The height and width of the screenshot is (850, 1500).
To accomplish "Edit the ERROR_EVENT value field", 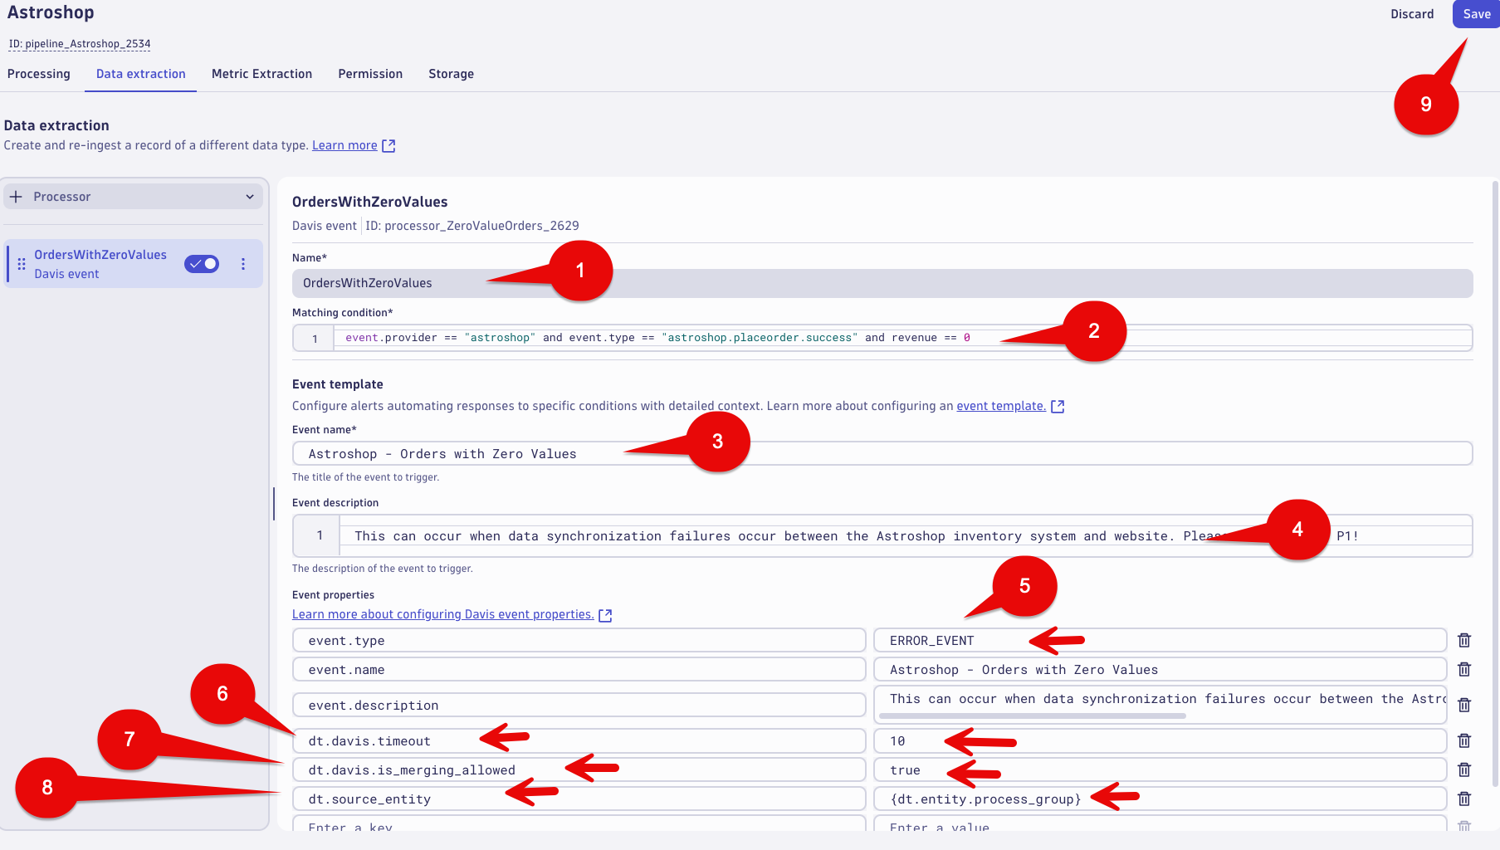I will click(1160, 640).
